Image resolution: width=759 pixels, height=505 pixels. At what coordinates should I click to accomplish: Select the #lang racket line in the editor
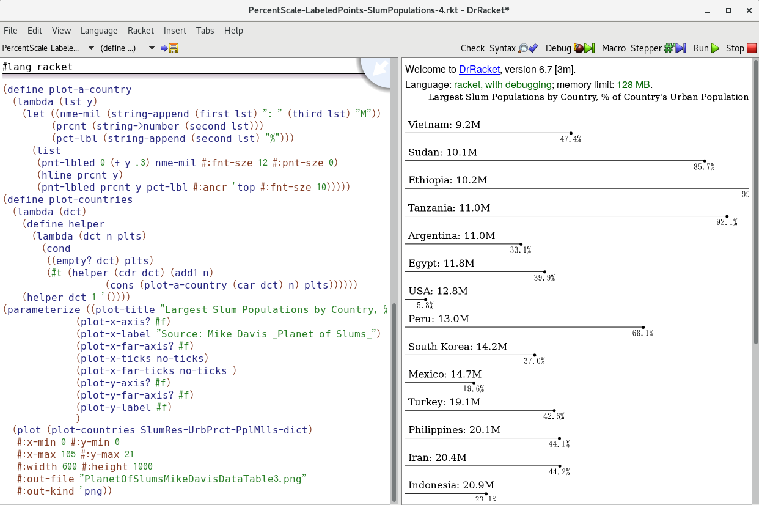tap(37, 67)
